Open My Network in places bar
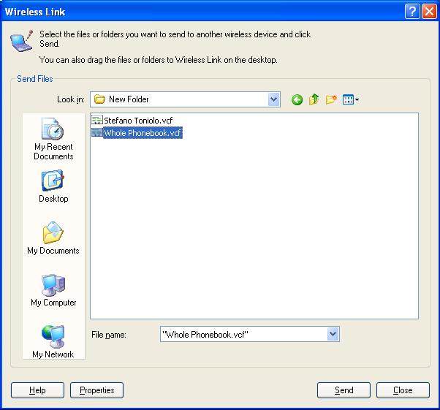 tap(53, 342)
